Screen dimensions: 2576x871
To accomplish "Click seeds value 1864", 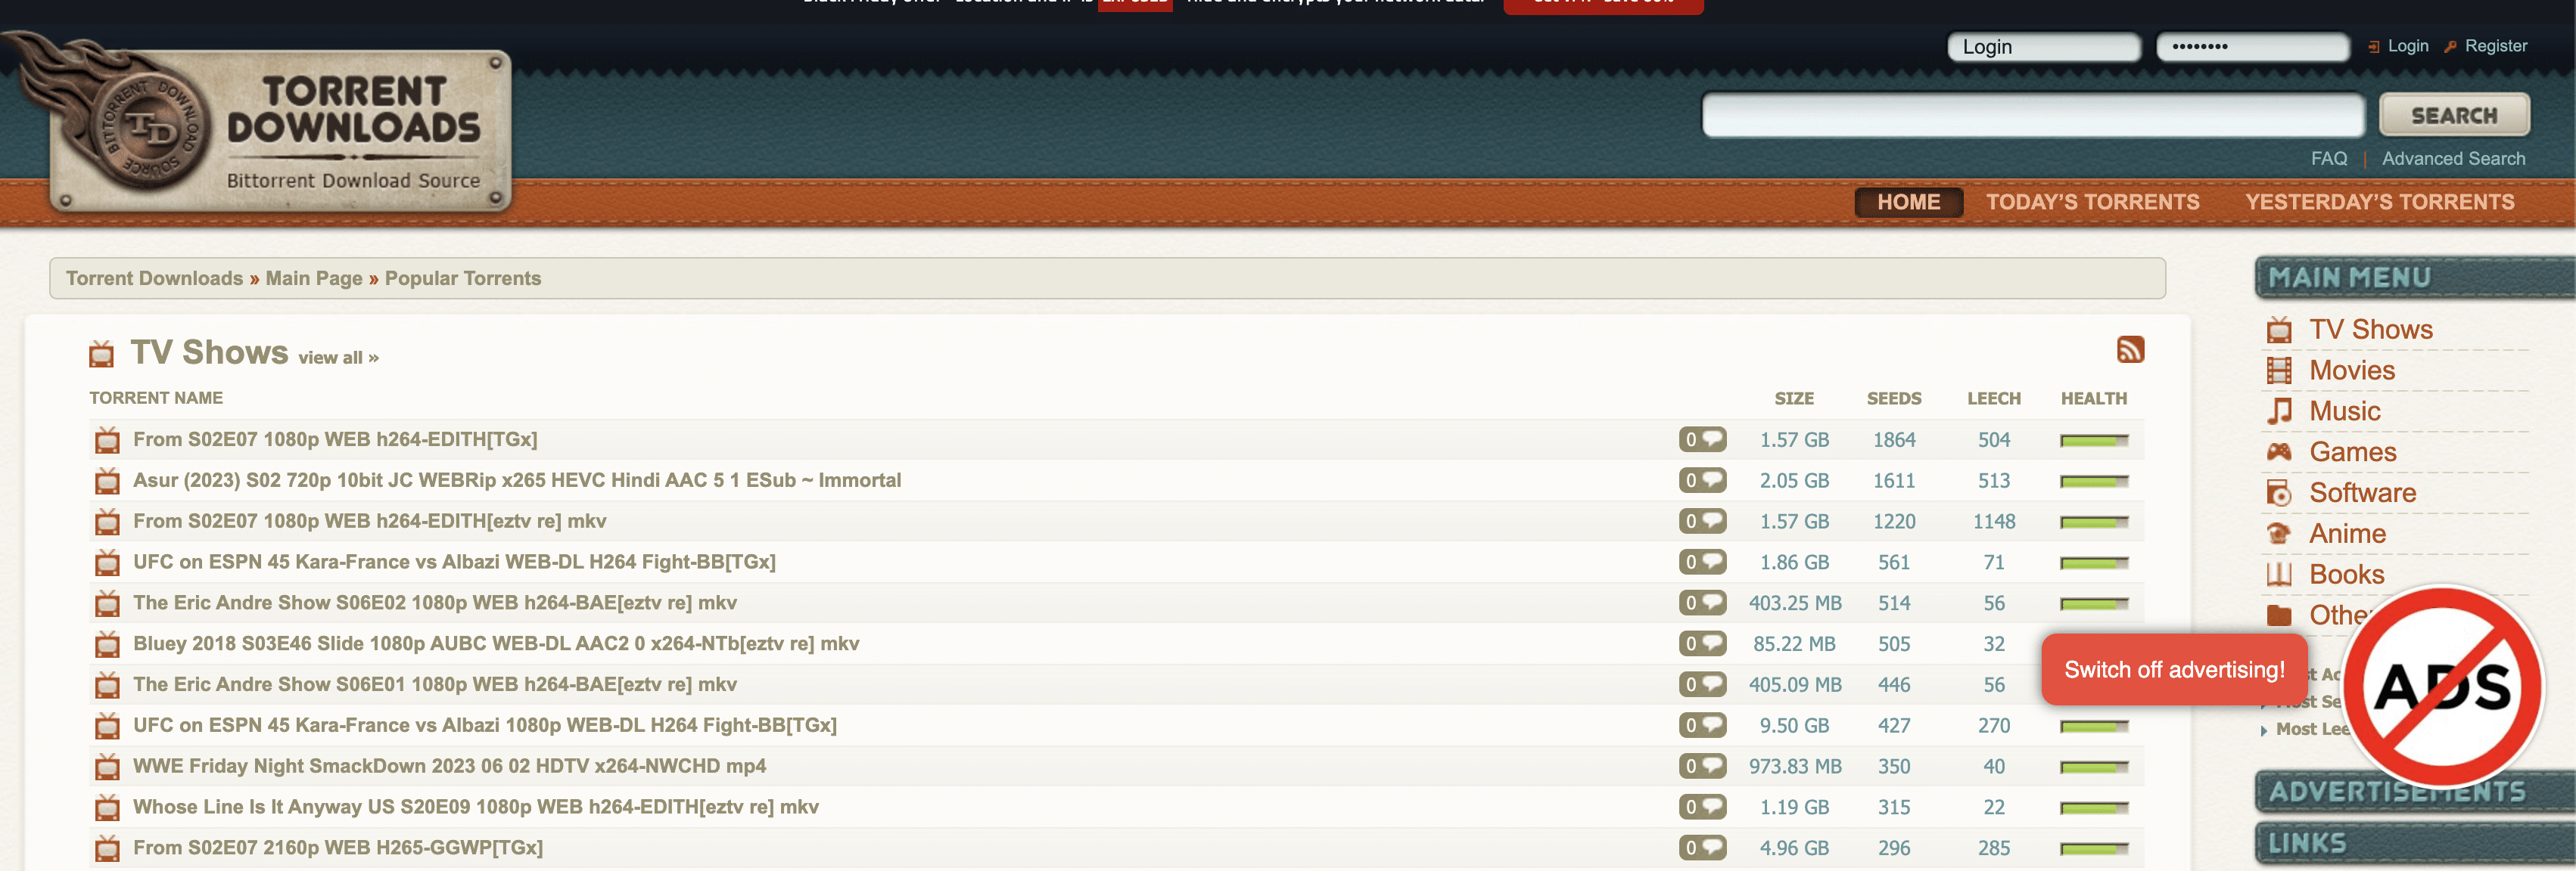I will [1893, 439].
